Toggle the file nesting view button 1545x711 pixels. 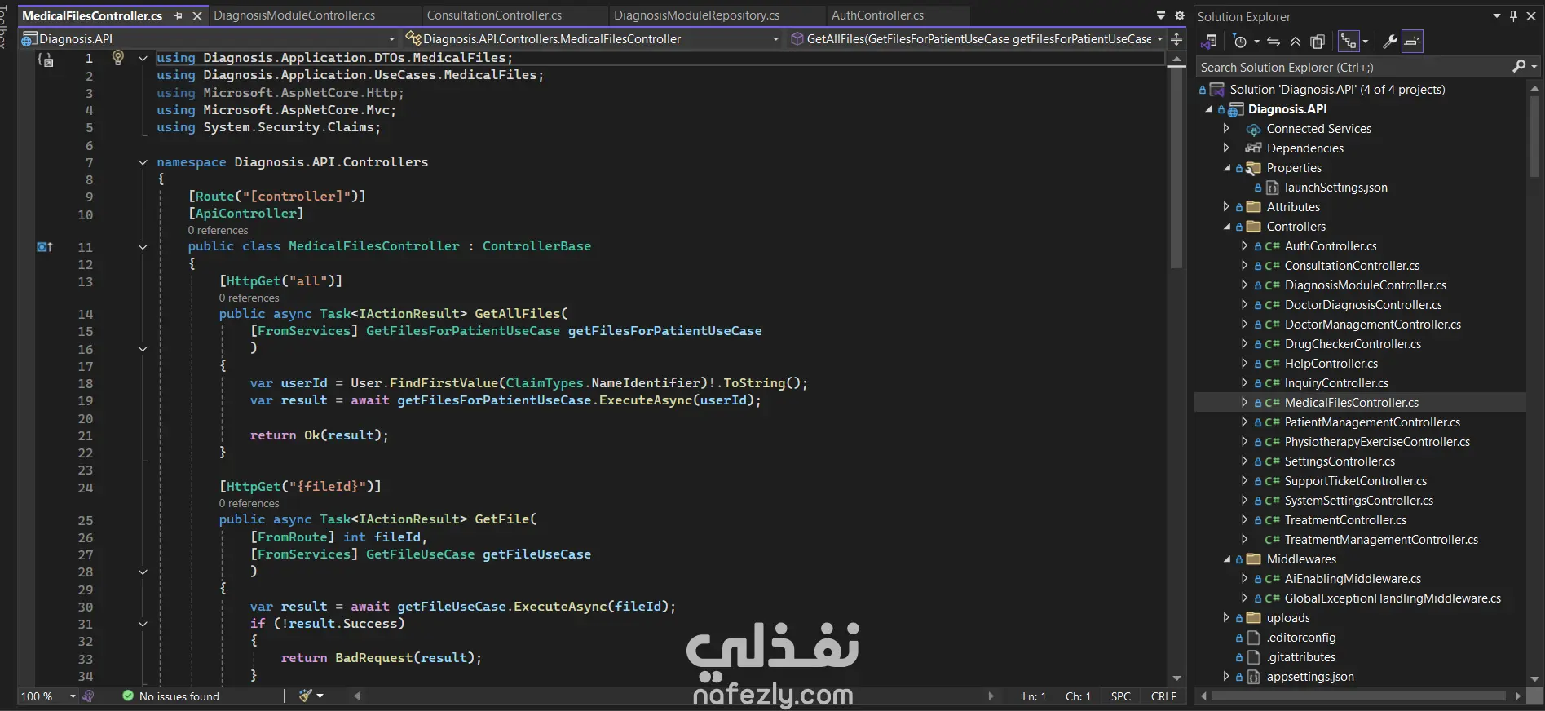tap(1349, 42)
